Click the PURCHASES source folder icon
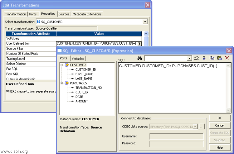Screen dimensions: 234x154 pos(67,83)
